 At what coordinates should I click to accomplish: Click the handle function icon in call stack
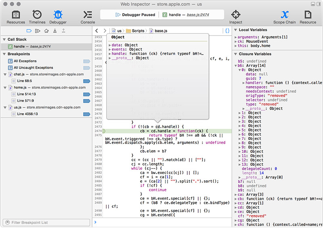10,46
